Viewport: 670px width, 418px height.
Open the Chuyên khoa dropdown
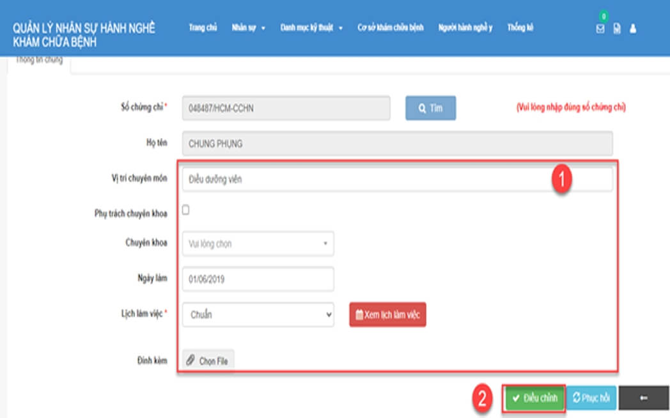tap(258, 244)
